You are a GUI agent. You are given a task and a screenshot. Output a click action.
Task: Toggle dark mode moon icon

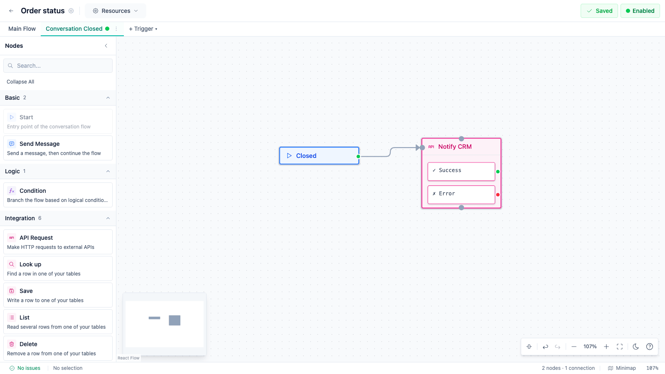tap(636, 347)
